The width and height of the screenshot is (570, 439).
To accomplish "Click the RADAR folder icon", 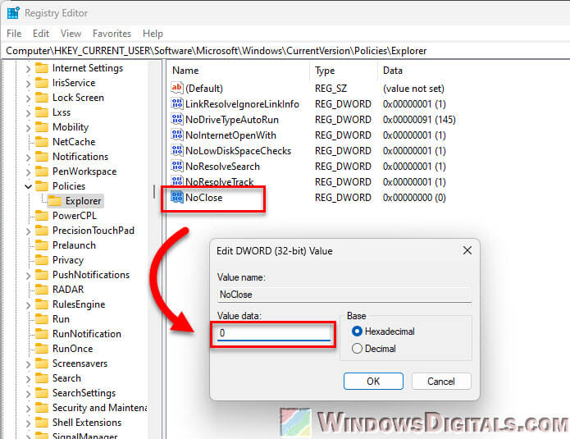I will coord(42,290).
